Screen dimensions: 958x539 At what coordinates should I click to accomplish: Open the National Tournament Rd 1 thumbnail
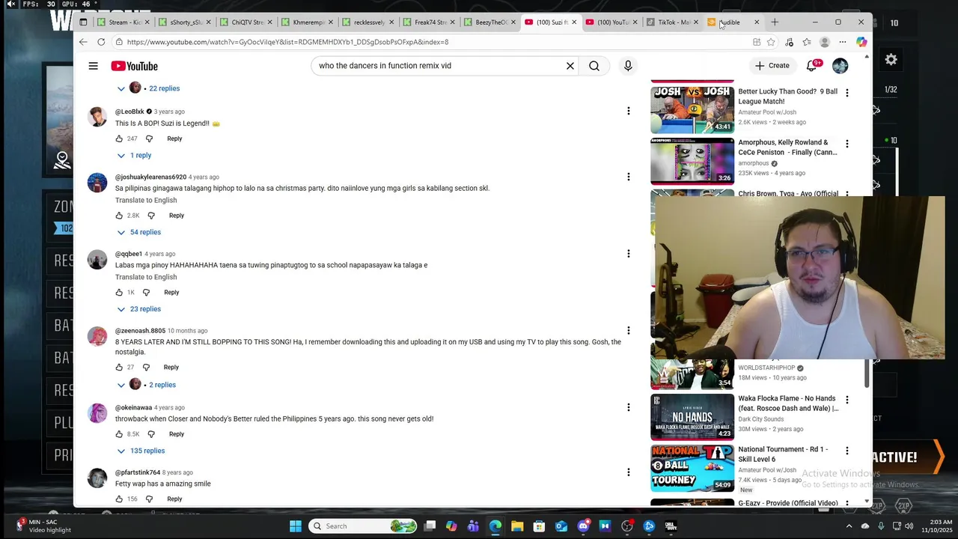[x=692, y=467]
